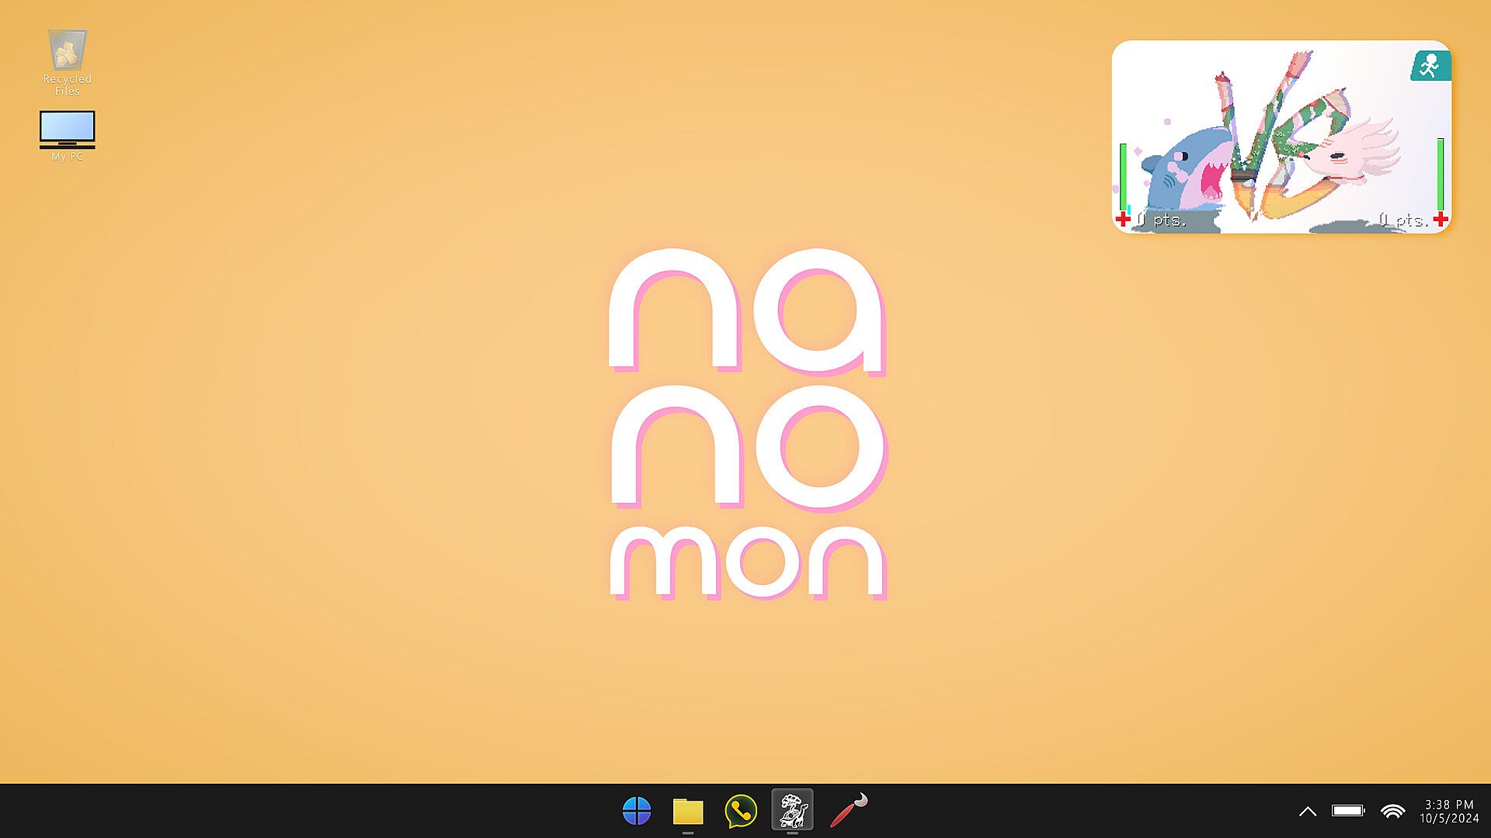This screenshot has width=1491, height=838.
Task: Click the right red health cross
Action: point(1441,219)
